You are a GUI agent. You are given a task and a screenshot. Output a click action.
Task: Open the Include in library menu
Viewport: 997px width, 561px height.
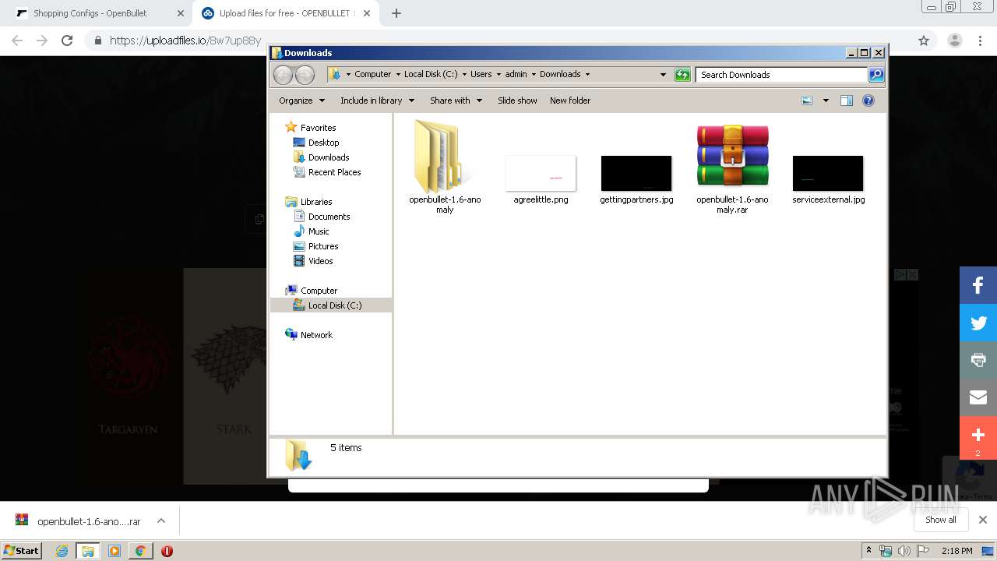tap(377, 101)
